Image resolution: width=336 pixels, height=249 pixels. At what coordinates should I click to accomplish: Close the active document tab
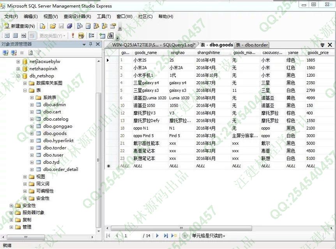[330, 45]
